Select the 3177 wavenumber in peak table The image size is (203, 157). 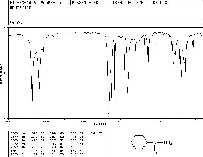pos(14,137)
